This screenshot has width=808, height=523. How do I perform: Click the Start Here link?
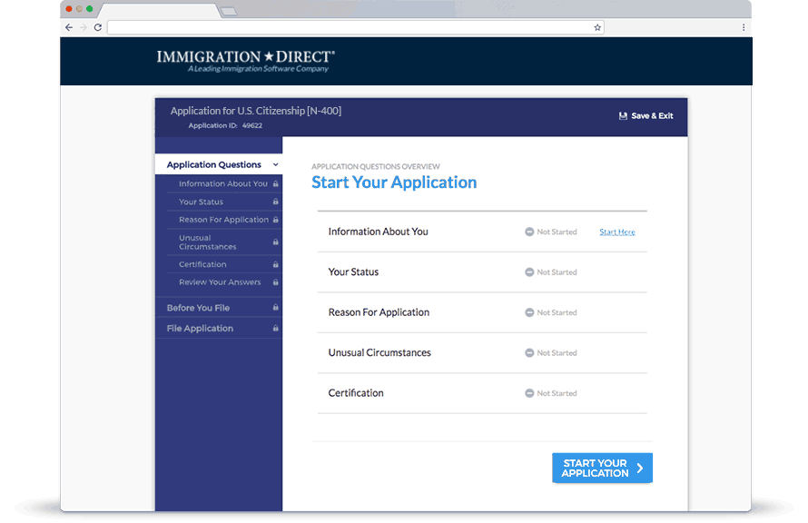[x=616, y=232]
